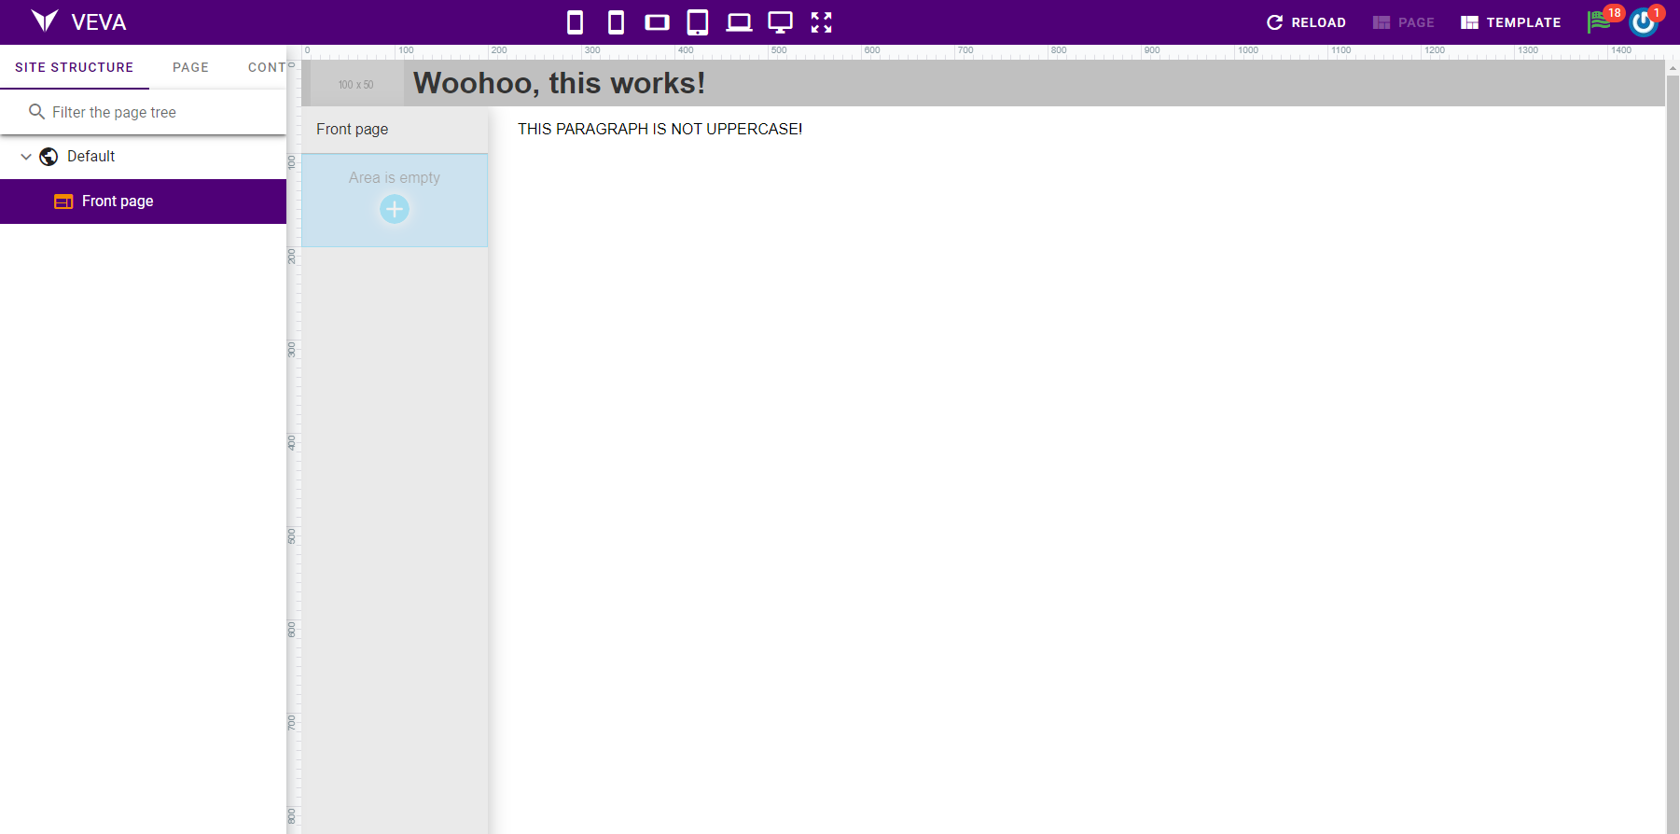
Task: Select the portrait tablet preview icon
Action: [698, 22]
